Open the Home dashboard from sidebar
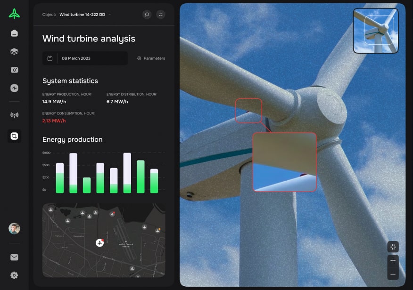This screenshot has width=413, height=290. (x=14, y=33)
